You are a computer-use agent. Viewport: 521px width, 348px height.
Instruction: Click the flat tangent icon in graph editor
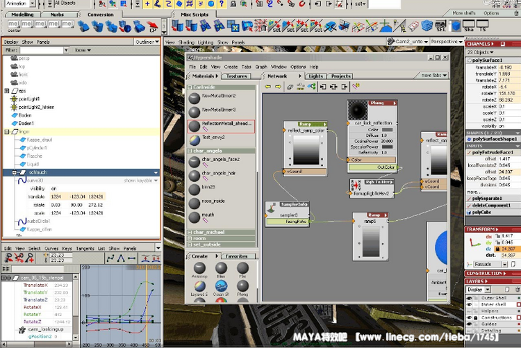pos(132,258)
